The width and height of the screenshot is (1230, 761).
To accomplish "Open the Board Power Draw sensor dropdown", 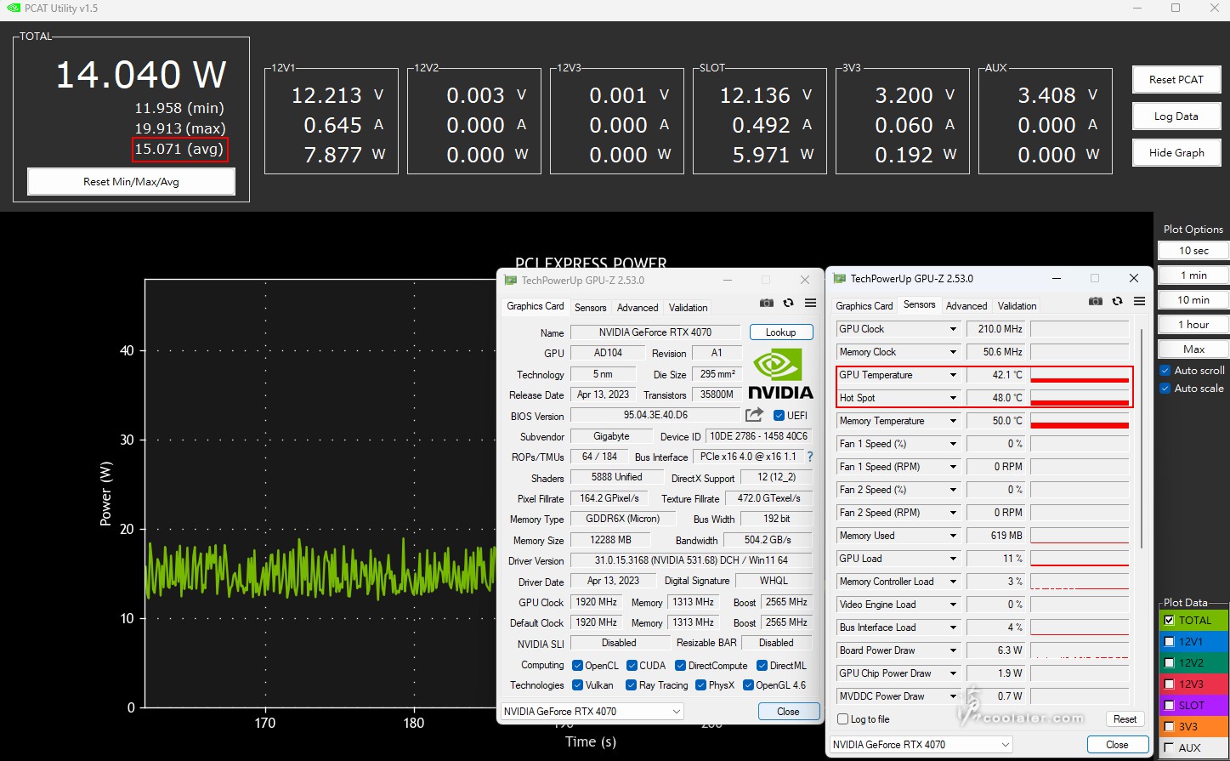I will [953, 650].
